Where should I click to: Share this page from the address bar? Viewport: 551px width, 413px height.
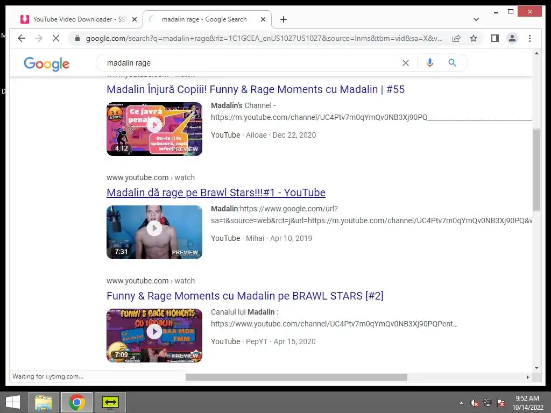[x=456, y=38]
